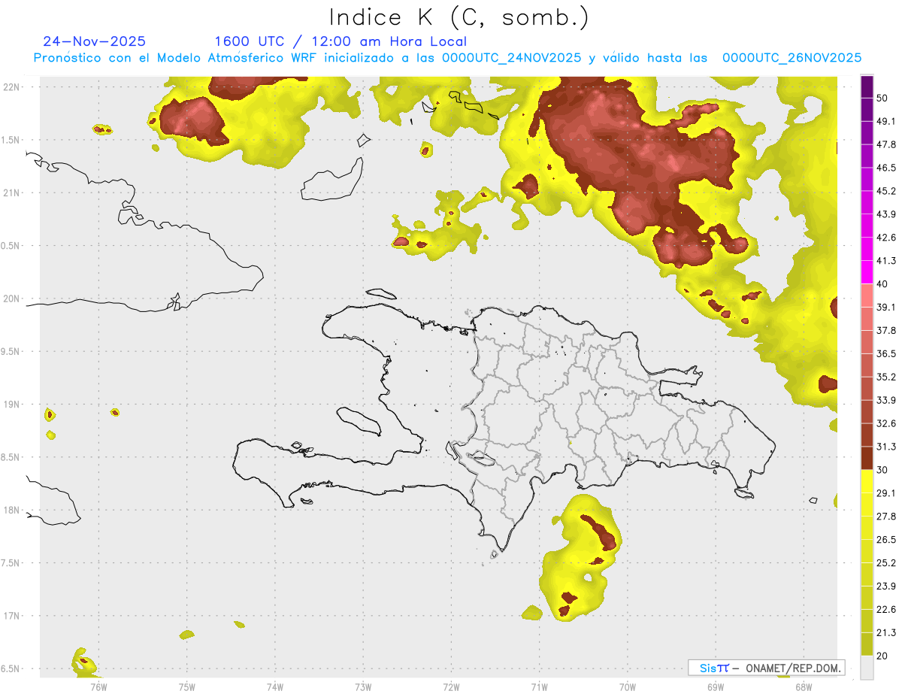The image size is (902, 697).
Task: Click the latitude axis label "19N"
Action: [11, 405]
